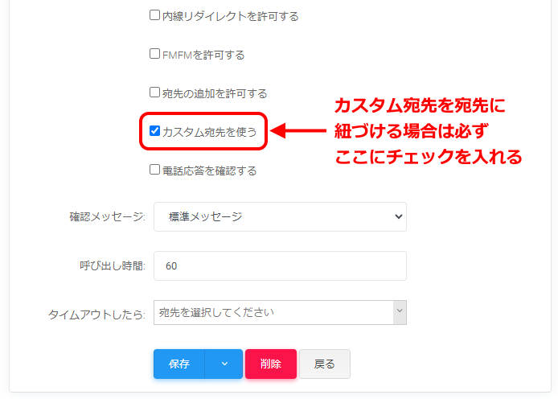Open the 確認メッセージ dropdown showing 標準メッセージ
The image size is (558, 399).
pyautogui.click(x=280, y=216)
